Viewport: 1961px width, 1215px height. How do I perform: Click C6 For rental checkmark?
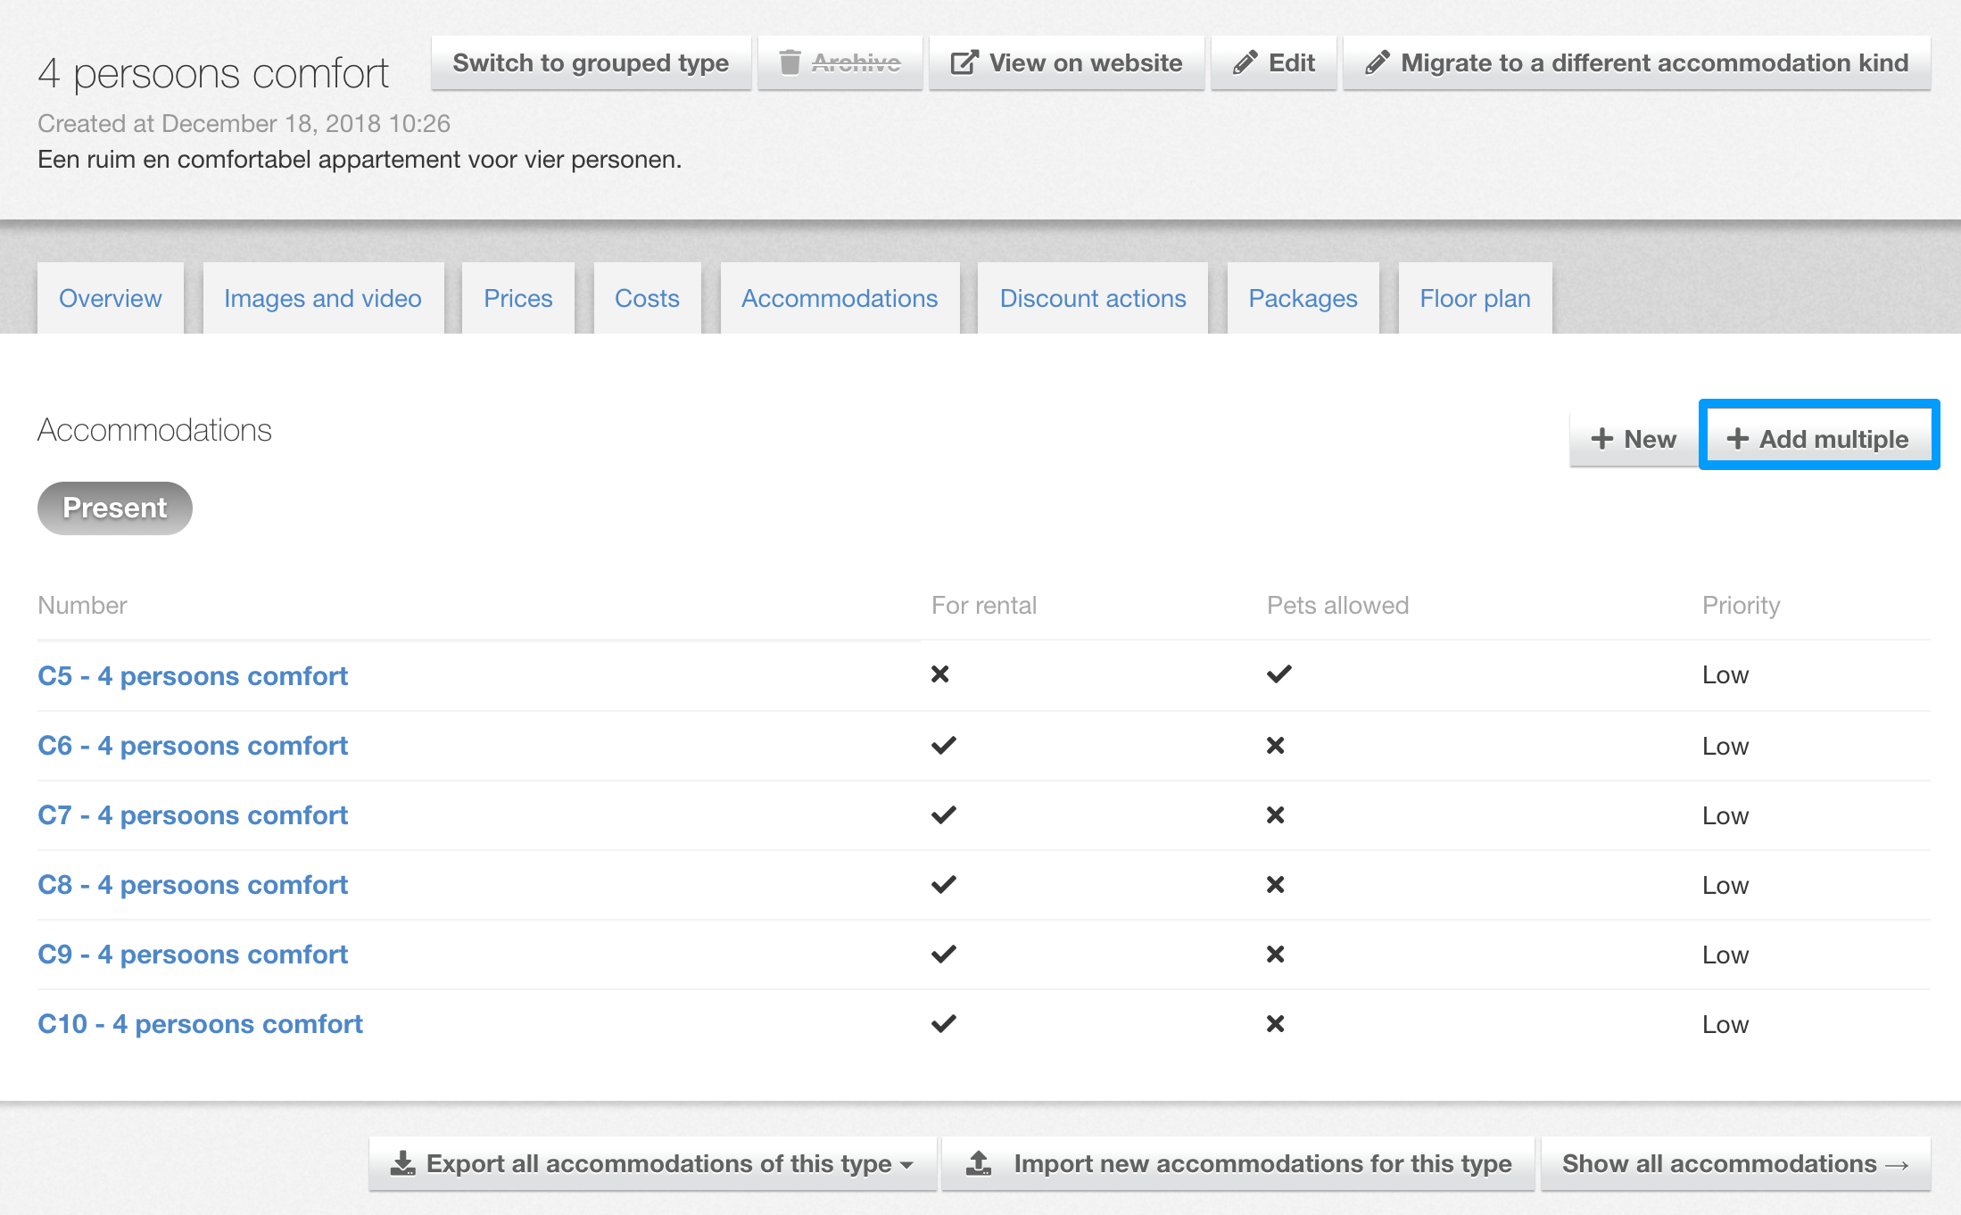[x=943, y=745]
